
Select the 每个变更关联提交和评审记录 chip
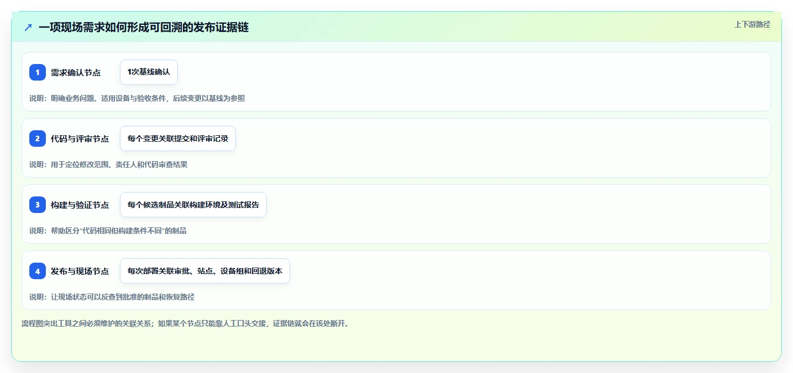(x=178, y=138)
